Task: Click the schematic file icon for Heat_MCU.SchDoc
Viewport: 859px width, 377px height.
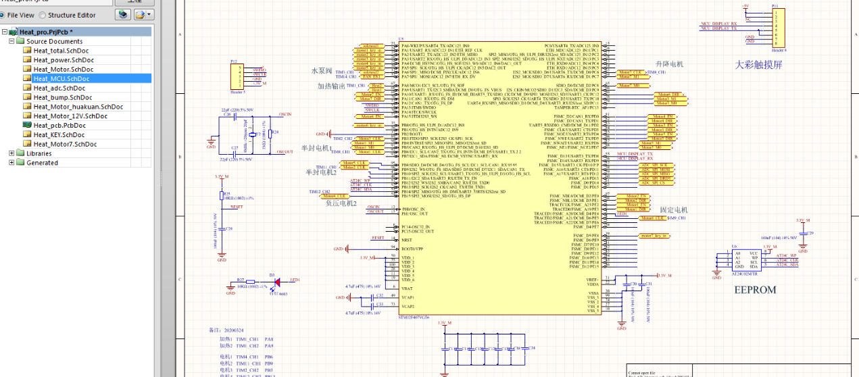Action: (x=28, y=78)
